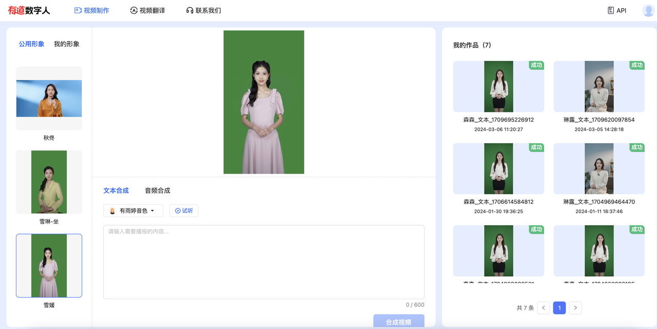Viewport: 657px width, 329px height.
Task: Select the 文本合成 text synthesis tab
Action: [x=116, y=190]
